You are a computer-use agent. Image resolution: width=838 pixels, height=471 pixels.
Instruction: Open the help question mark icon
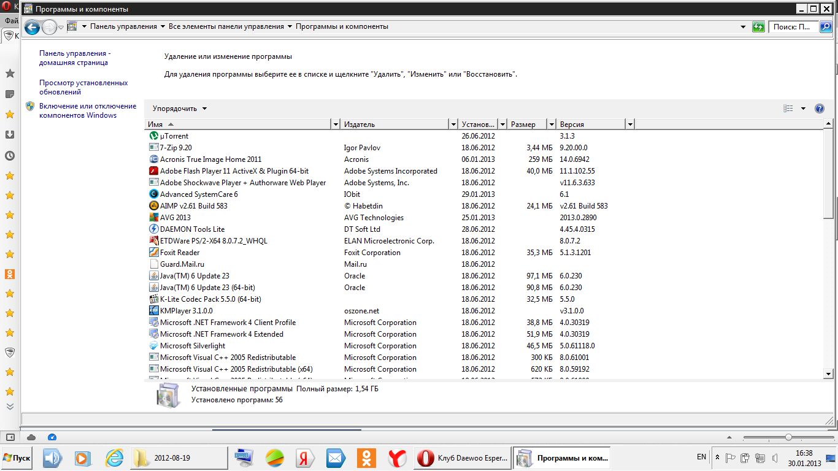[819, 109]
